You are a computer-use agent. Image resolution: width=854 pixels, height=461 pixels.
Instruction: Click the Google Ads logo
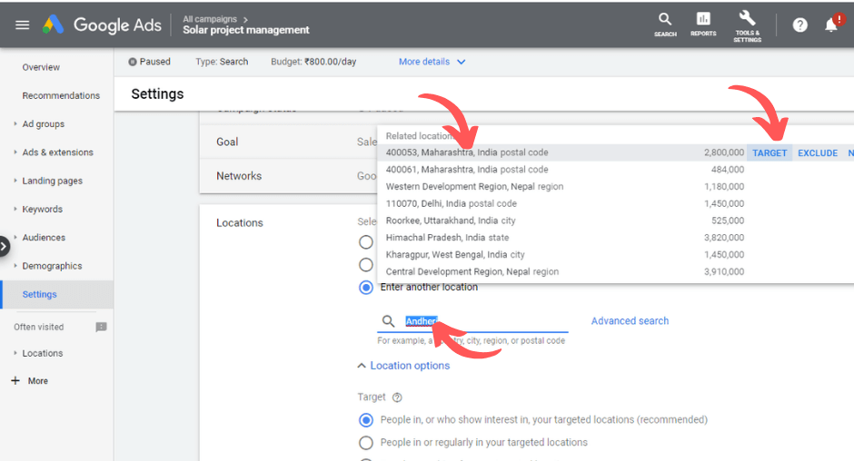point(102,25)
